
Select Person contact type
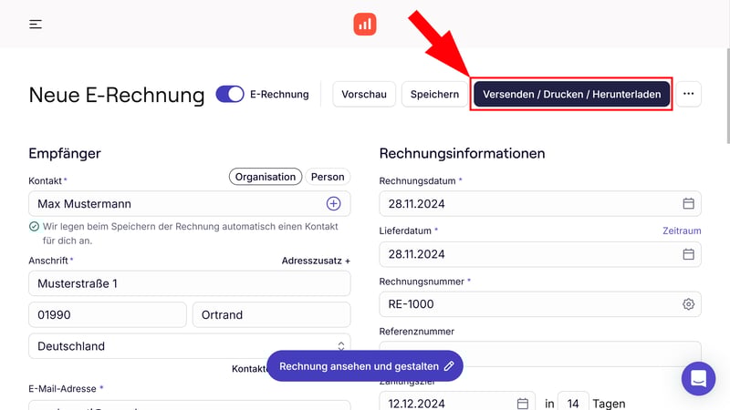[x=328, y=177]
